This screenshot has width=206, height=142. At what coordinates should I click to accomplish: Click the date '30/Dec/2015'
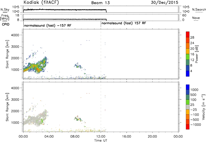point(165,3)
